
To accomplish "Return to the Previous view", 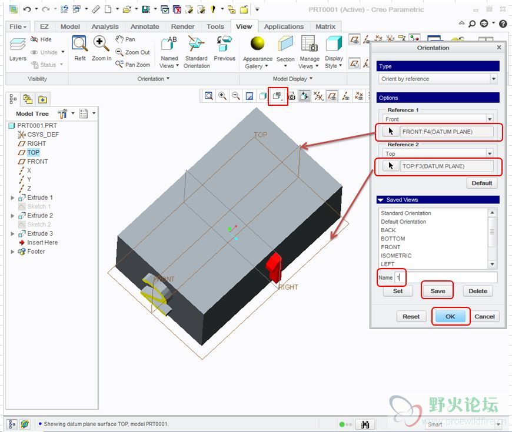I will pyautogui.click(x=224, y=49).
